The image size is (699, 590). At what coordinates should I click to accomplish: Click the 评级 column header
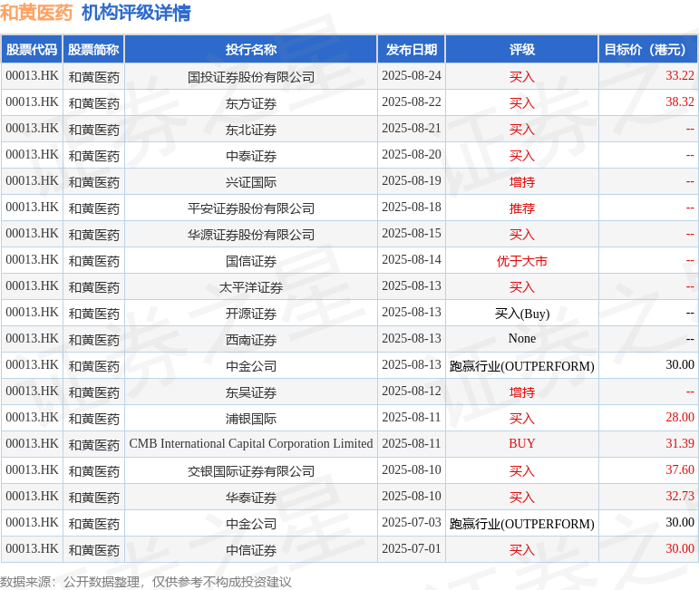point(522,50)
